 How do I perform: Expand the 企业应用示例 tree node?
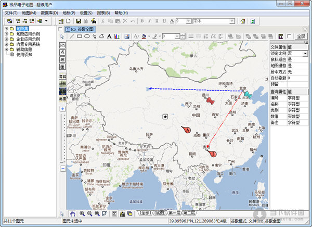click(x=6, y=39)
